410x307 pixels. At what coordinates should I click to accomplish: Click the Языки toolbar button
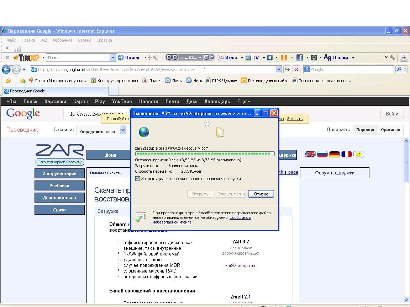click(336, 58)
